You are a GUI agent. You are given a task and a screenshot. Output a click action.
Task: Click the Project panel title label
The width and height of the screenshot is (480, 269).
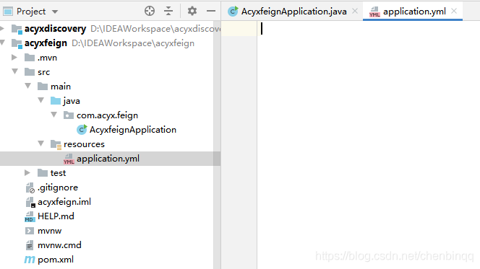tap(31, 12)
